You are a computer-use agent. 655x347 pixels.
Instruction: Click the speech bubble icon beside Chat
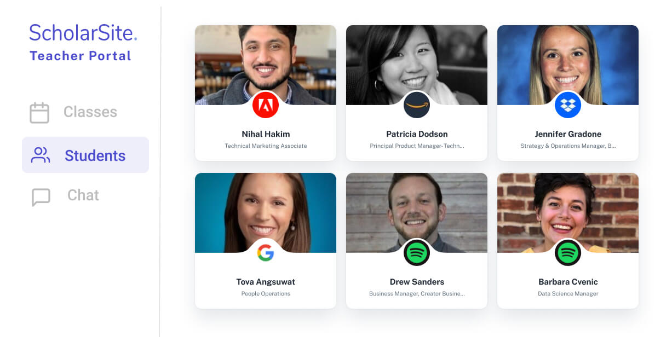41,197
